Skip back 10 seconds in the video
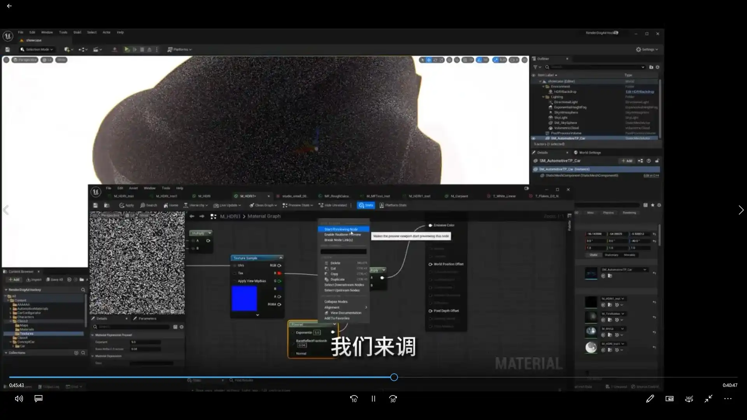Viewport: 747px width, 420px height. click(x=354, y=399)
